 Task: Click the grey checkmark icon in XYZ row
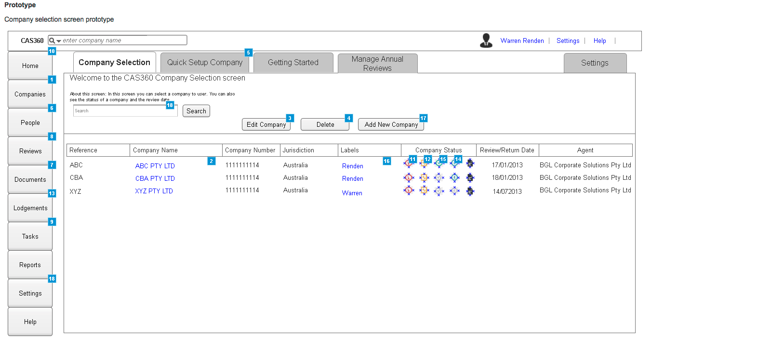[439, 191]
